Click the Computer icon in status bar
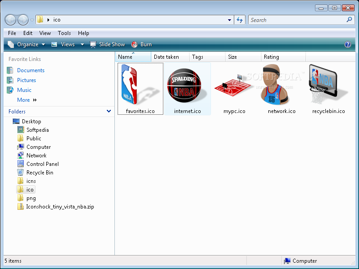The image size is (359, 269). tap(287, 261)
